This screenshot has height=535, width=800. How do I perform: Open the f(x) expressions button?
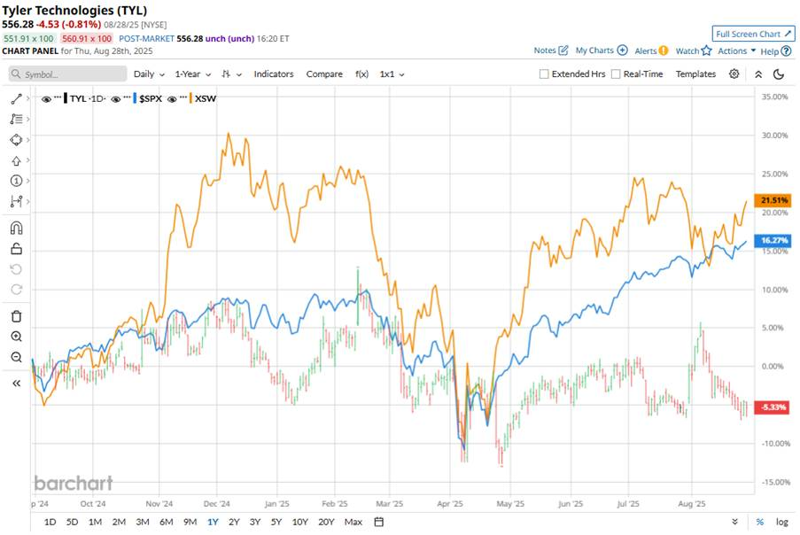361,74
